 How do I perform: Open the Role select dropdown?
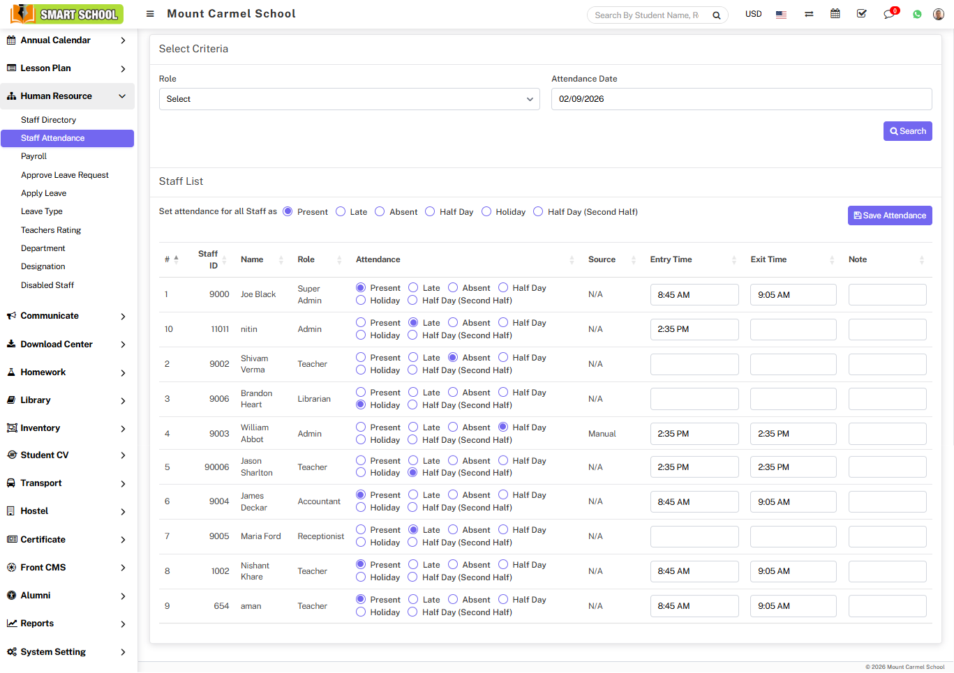point(349,99)
